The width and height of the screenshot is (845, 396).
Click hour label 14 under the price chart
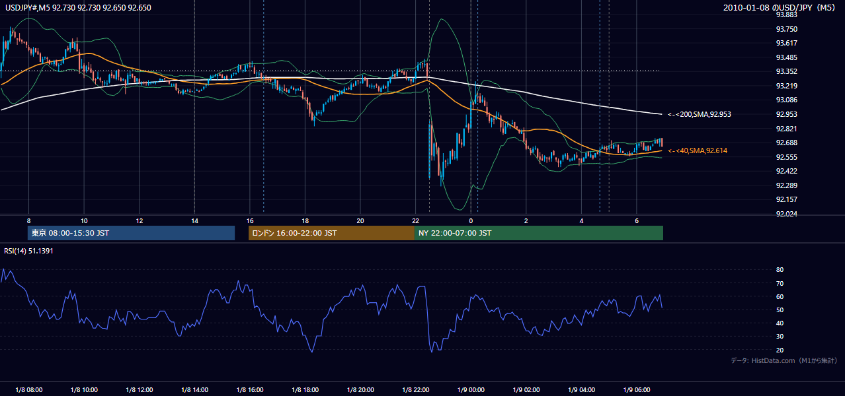[x=194, y=220]
